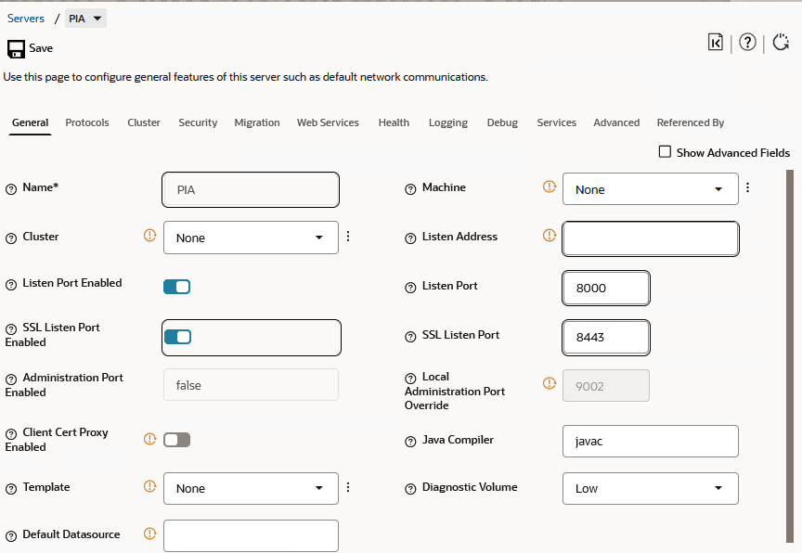Image resolution: width=802 pixels, height=553 pixels.
Task: Click the help icon beside the Name field
Action: pyautogui.click(x=9, y=187)
